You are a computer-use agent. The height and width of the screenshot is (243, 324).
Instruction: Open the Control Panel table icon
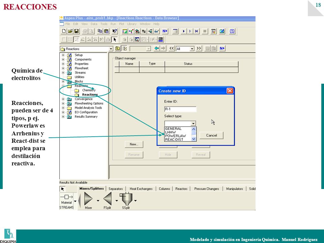point(175,31)
